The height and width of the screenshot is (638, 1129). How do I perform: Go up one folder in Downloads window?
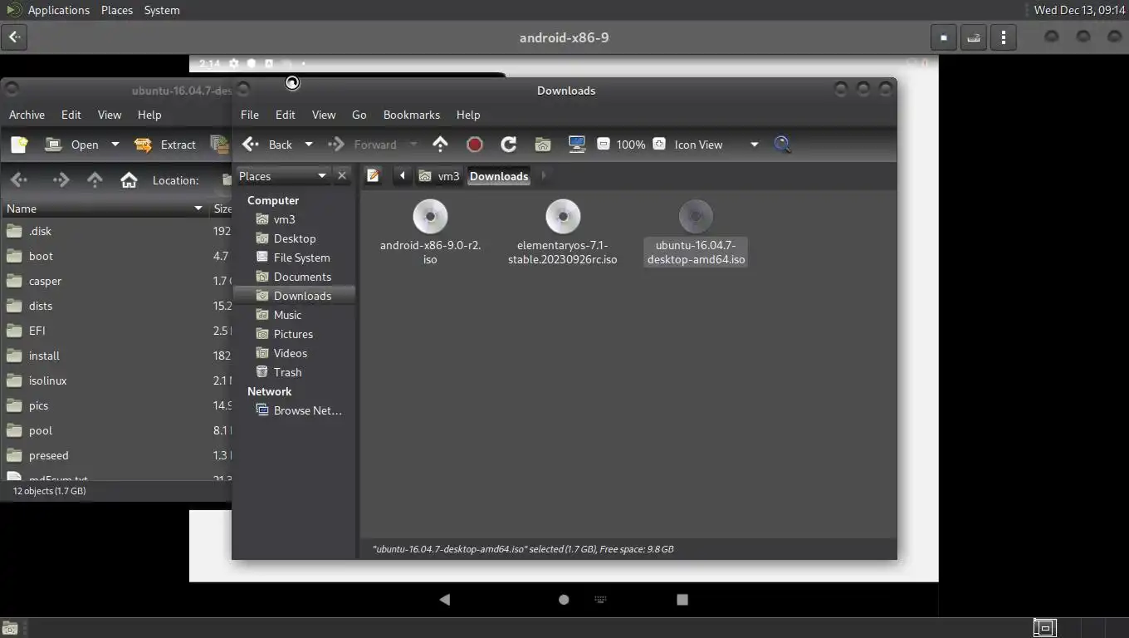click(x=440, y=145)
